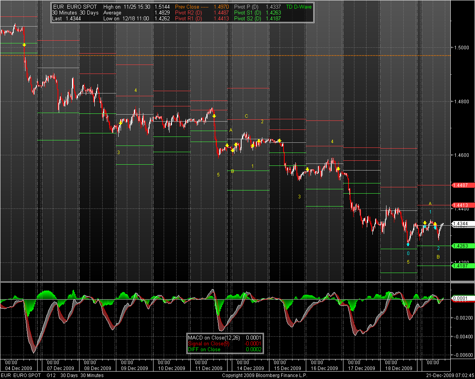The image size is (475, 379).
Task: Click the TD D-Wave legend label
Action: [x=300, y=7]
